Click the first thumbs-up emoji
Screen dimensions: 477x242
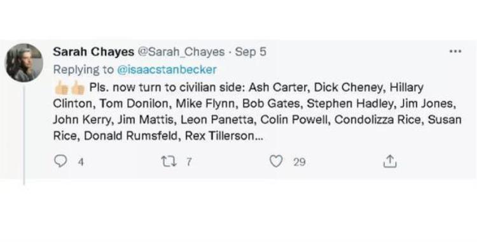61,88
